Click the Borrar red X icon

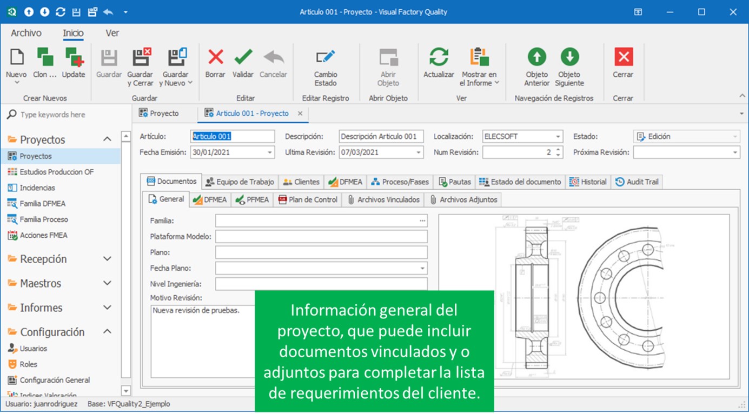pos(215,57)
